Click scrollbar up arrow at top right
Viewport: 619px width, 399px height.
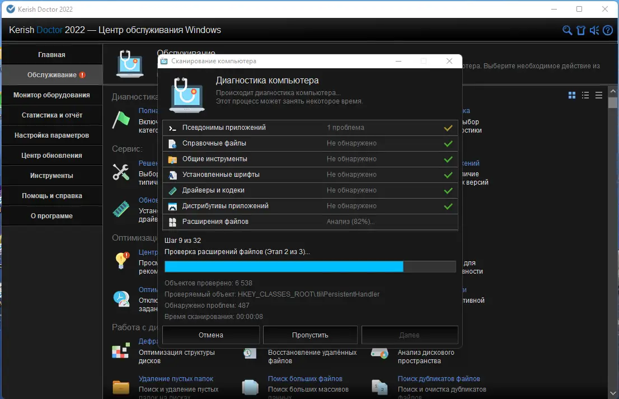point(613,91)
